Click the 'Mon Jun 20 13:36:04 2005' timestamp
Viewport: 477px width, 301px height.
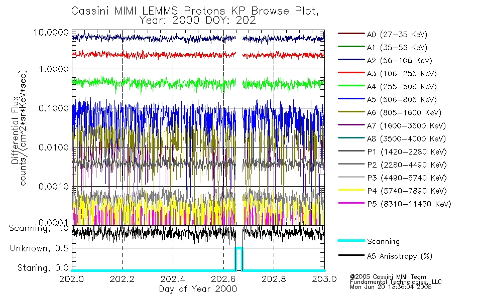point(391,287)
